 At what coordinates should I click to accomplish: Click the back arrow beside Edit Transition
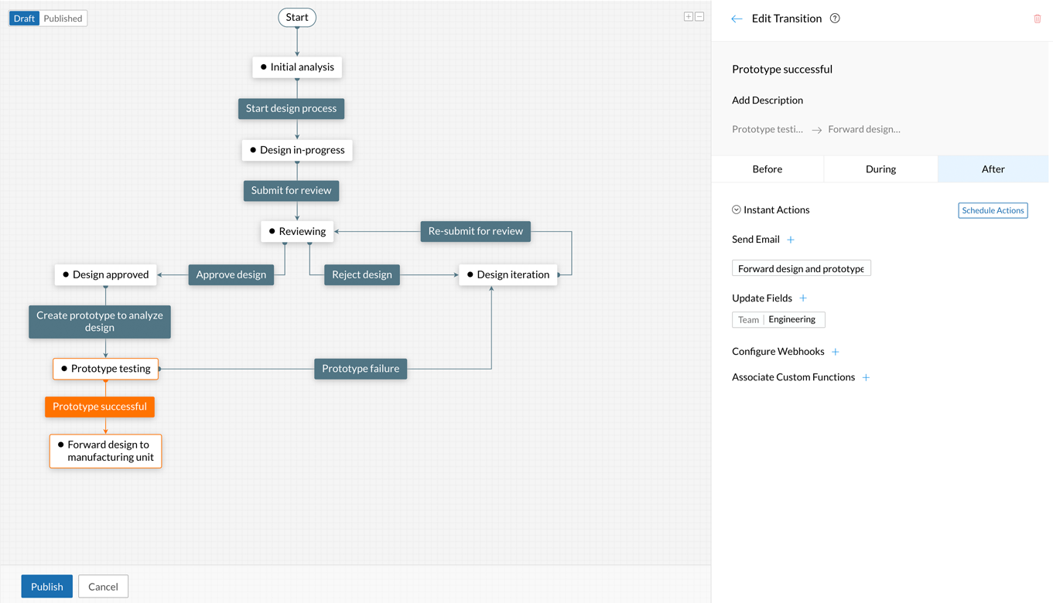pyautogui.click(x=737, y=19)
